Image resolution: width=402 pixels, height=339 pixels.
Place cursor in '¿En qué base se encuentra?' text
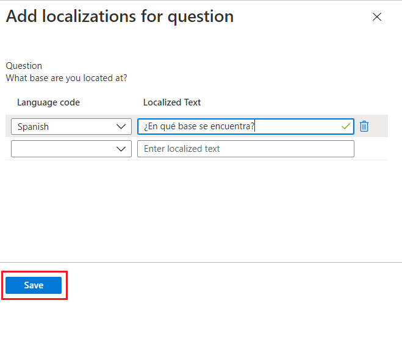[199, 127]
